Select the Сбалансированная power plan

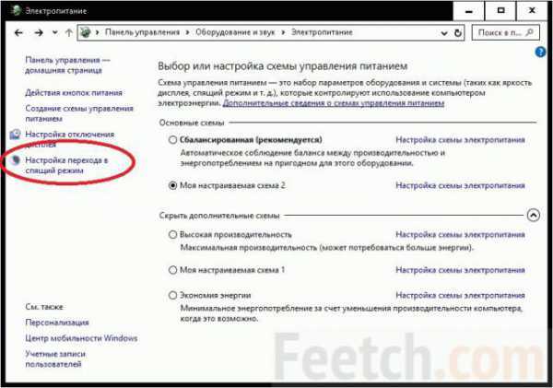click(172, 140)
